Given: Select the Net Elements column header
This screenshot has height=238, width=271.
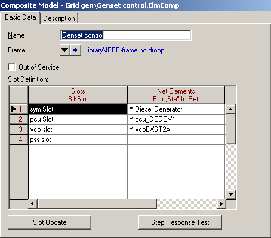Looking at the screenshot, I should tap(176, 95).
